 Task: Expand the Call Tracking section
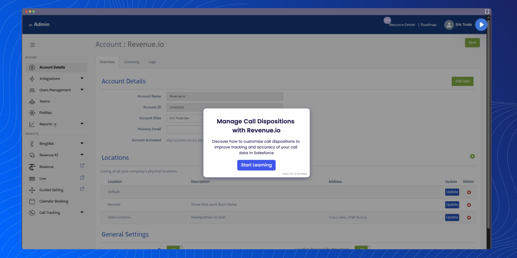tap(82, 212)
